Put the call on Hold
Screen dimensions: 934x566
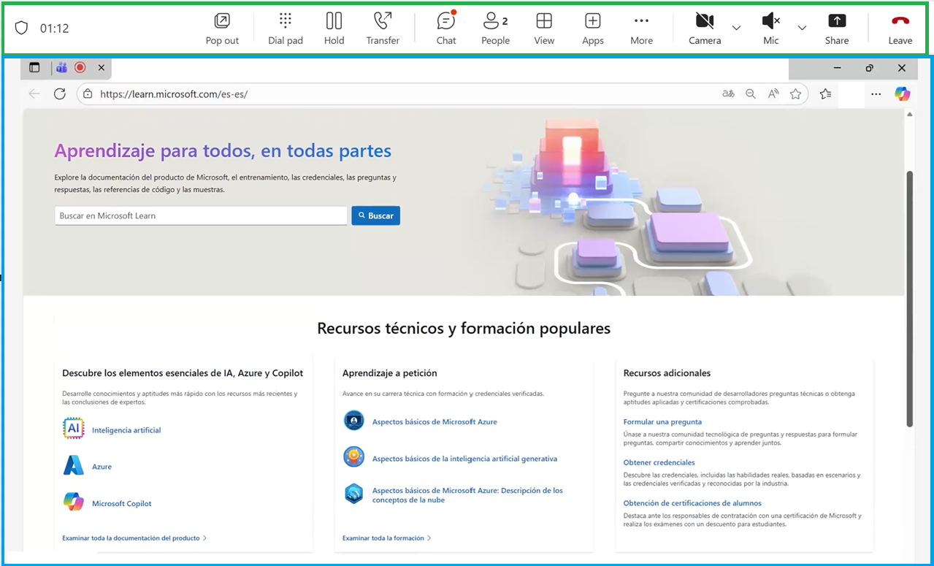click(x=334, y=28)
